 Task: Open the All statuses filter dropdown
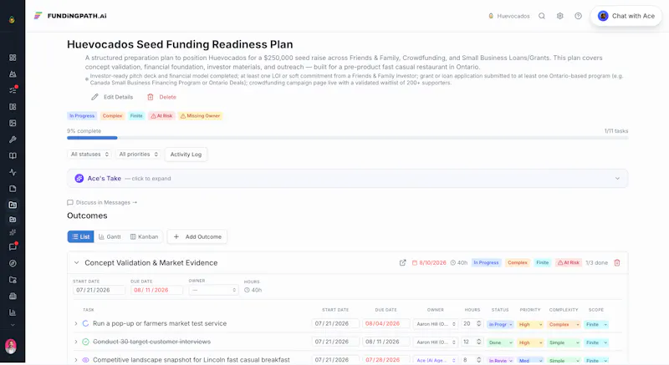pyautogui.click(x=89, y=155)
